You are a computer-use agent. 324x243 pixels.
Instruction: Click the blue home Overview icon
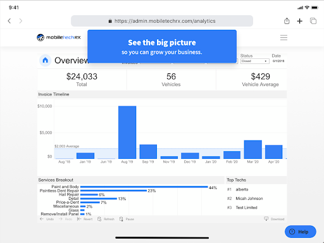point(46,61)
